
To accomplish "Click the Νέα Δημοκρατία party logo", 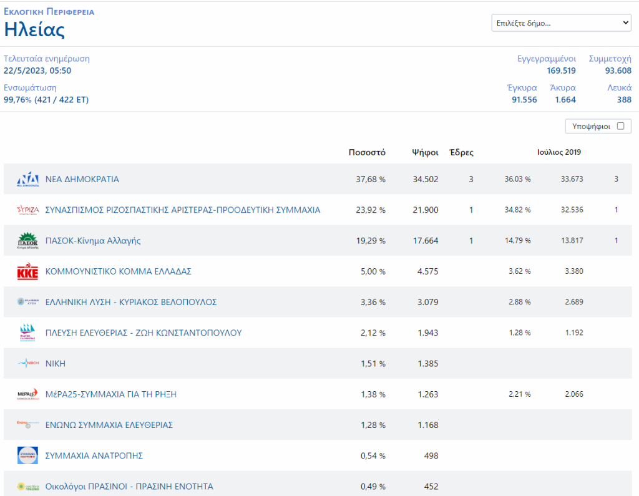I will [28, 180].
